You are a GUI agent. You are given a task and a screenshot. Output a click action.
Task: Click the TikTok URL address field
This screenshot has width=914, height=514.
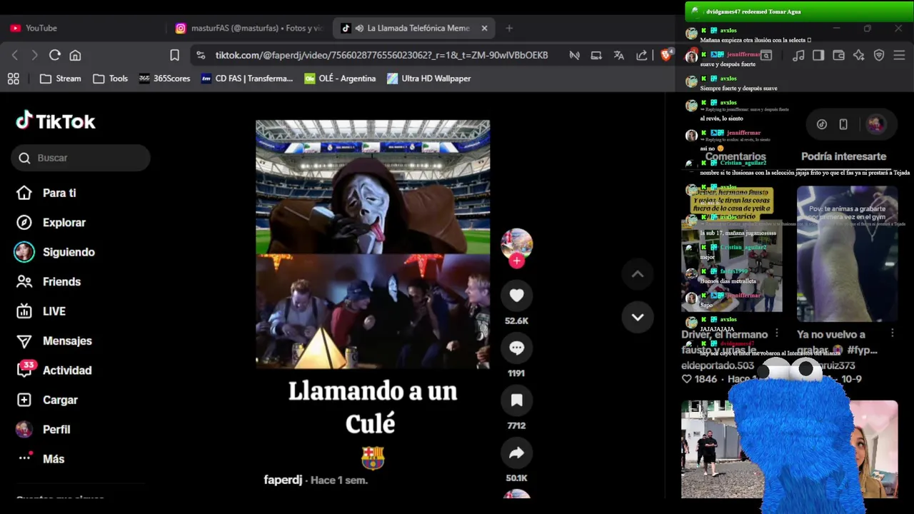click(381, 55)
